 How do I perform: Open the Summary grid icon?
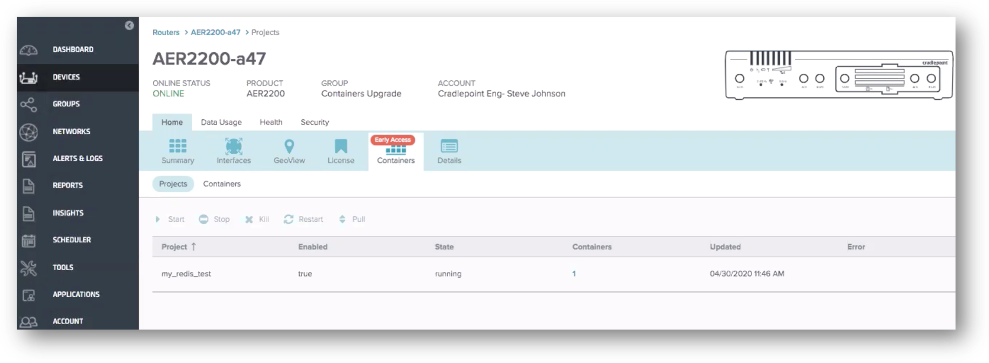click(x=178, y=146)
